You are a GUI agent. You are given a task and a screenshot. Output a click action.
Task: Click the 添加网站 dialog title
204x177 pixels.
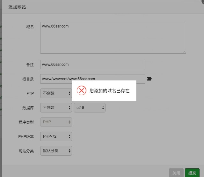[17, 7]
